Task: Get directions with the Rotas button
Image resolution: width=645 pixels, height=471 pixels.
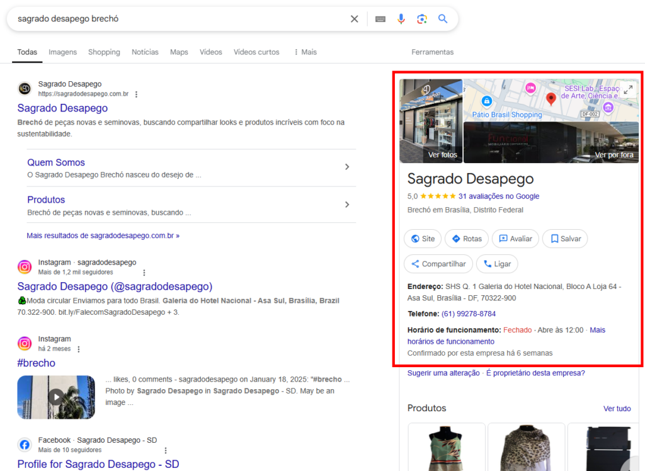Action: coord(467,239)
